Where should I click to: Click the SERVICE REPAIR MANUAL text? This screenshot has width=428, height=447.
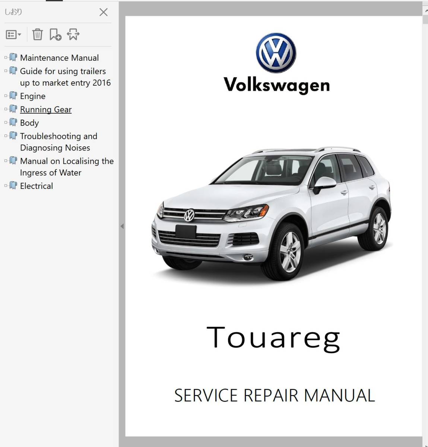(x=275, y=396)
